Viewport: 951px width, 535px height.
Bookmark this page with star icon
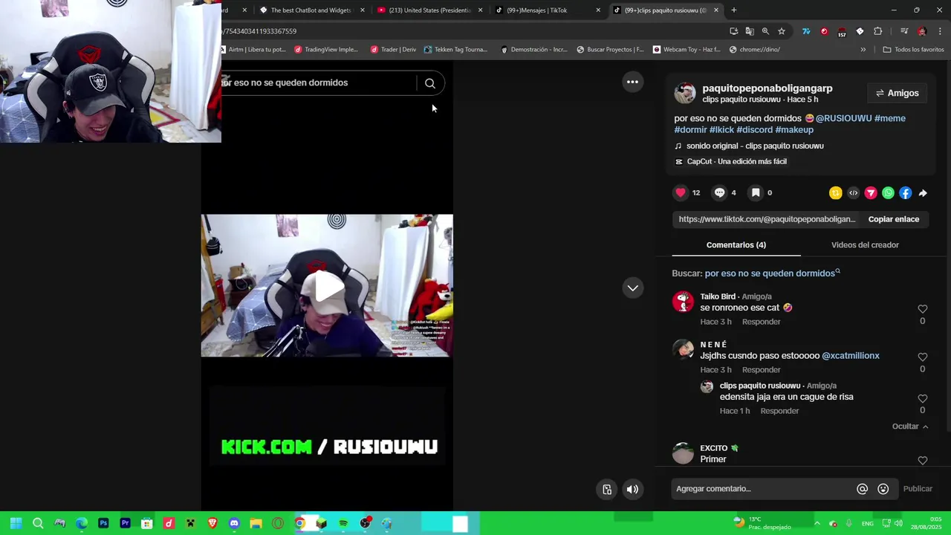click(782, 31)
